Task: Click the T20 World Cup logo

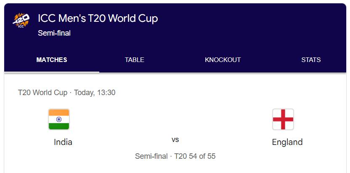Action: (x=21, y=20)
